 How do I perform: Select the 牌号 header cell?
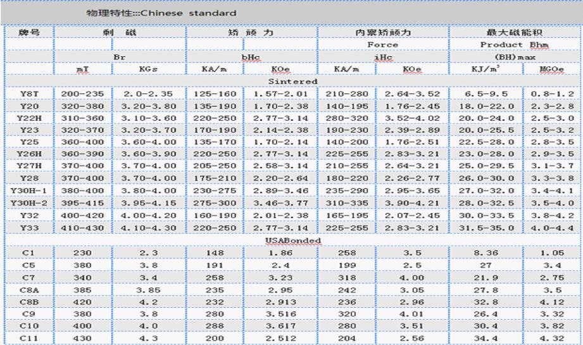coord(27,32)
